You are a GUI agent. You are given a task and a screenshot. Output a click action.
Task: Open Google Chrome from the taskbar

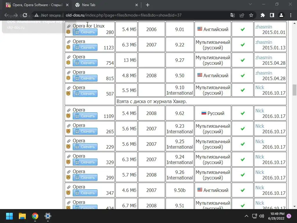point(35,216)
